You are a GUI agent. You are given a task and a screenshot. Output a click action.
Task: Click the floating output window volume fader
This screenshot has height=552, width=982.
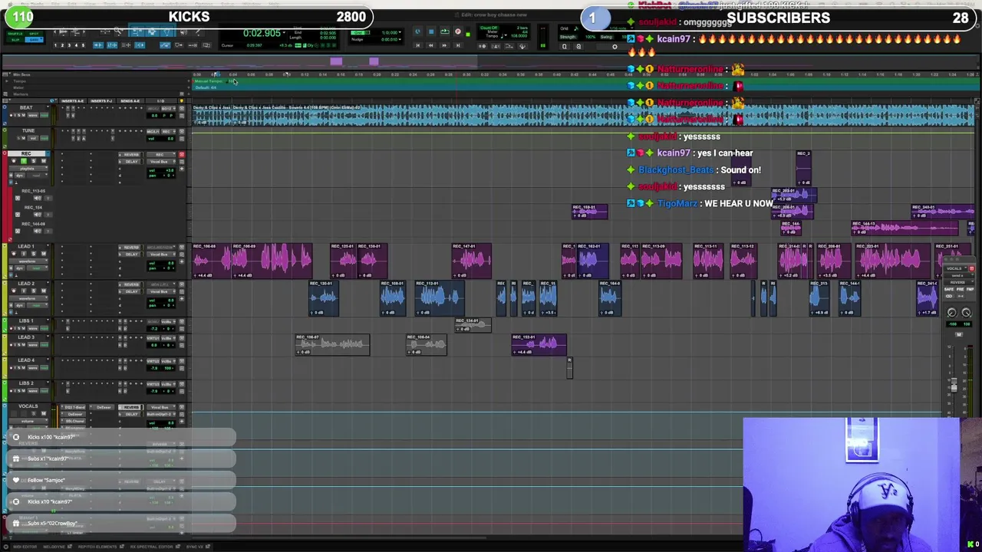pos(954,385)
